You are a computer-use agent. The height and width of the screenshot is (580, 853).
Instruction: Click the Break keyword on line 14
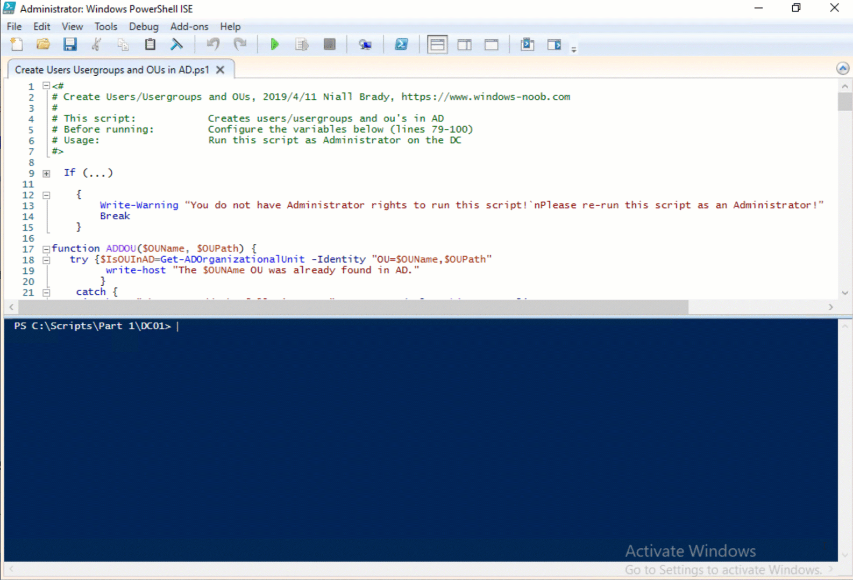click(115, 216)
